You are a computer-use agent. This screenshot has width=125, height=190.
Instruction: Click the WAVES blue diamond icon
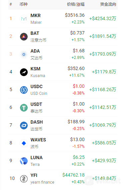(24, 143)
